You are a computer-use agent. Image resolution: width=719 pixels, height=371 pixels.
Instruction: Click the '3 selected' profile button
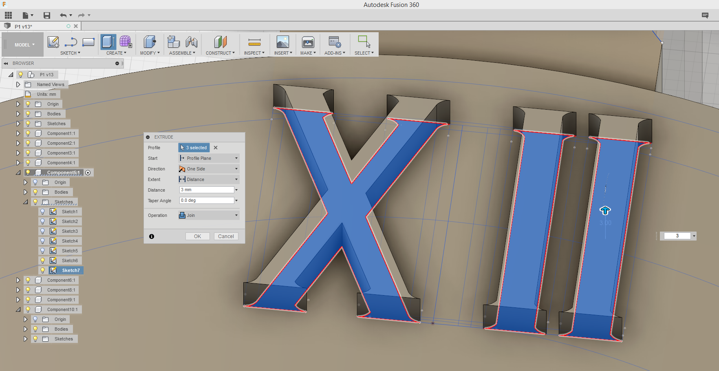[194, 148]
